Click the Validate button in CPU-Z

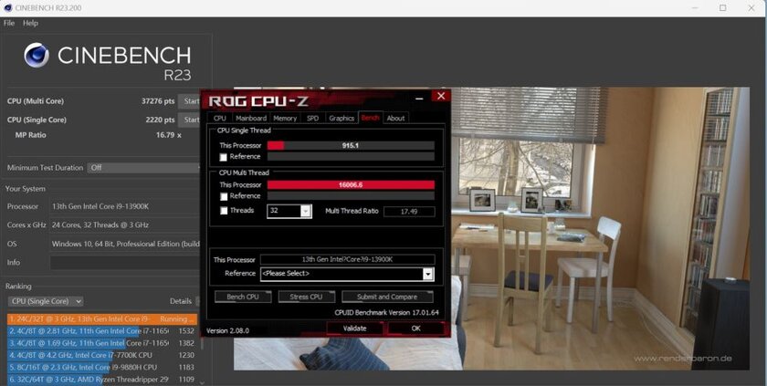tap(354, 329)
